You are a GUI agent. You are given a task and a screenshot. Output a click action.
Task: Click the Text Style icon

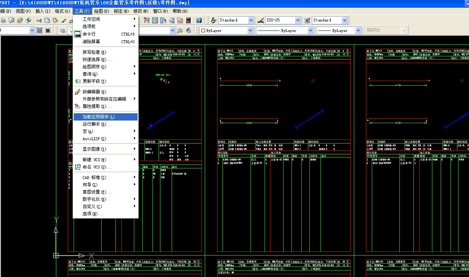click(x=214, y=20)
